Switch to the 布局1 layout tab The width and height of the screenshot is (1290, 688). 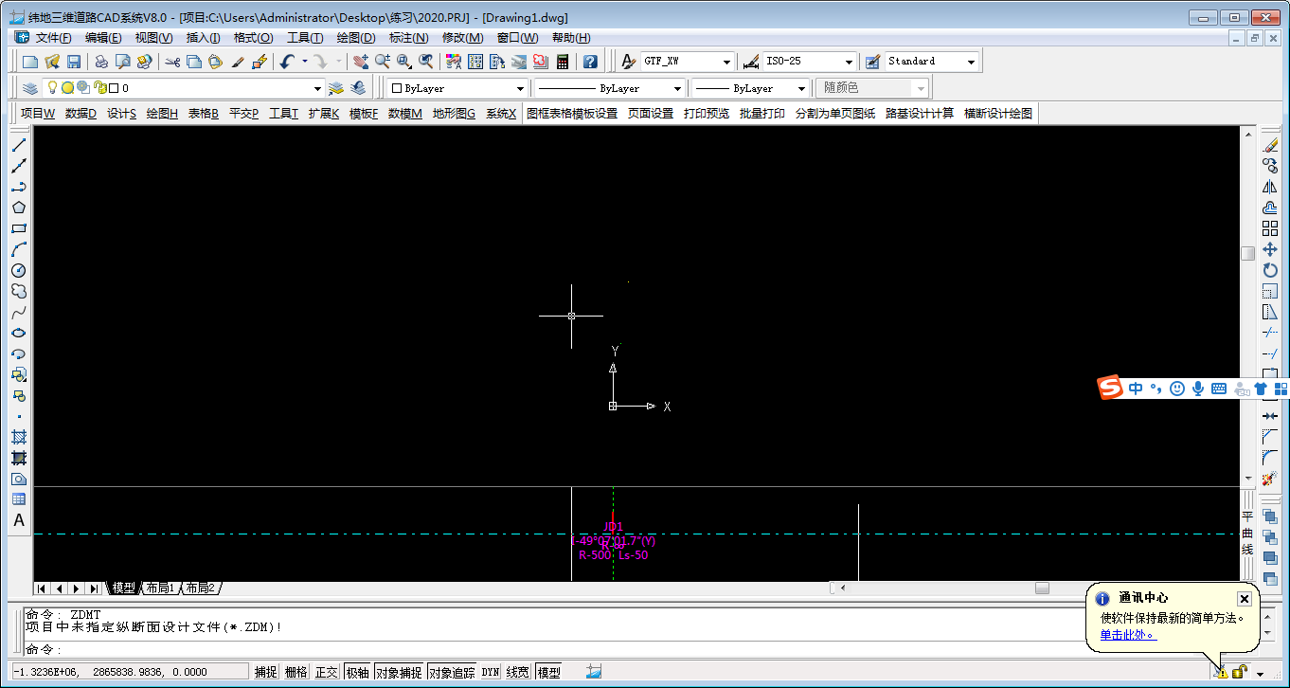pyautogui.click(x=160, y=588)
